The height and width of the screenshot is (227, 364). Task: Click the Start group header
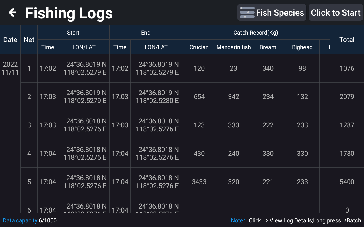[x=73, y=33]
